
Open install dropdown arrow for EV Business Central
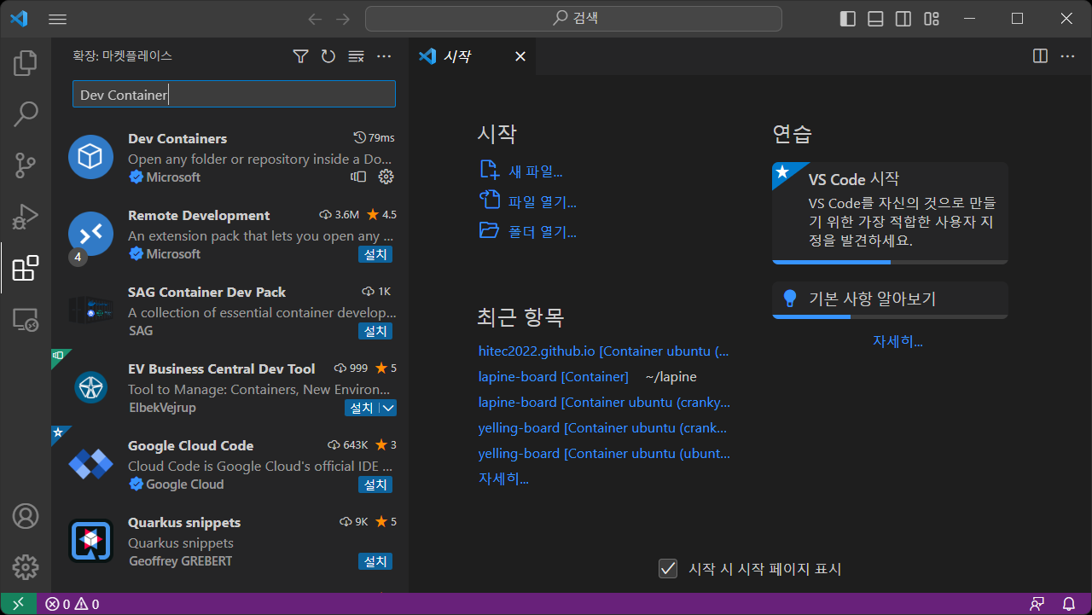pyautogui.click(x=388, y=408)
